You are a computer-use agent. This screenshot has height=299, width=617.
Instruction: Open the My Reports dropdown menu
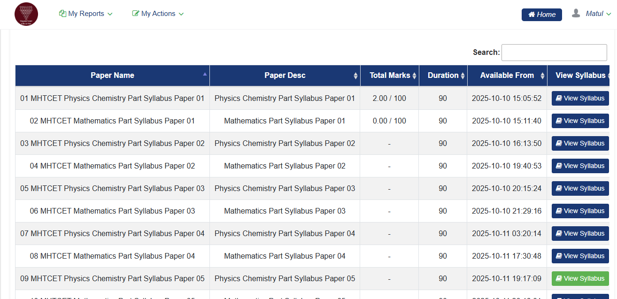(x=86, y=14)
